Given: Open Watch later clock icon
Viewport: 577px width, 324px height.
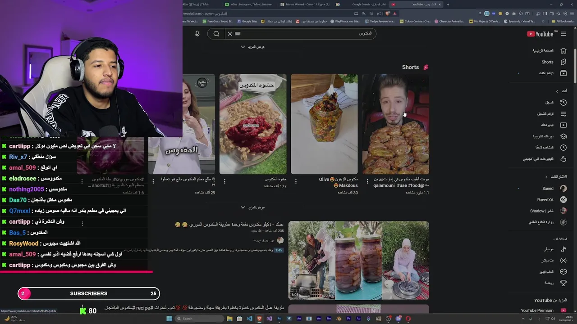Looking at the screenshot, I should pos(563,147).
